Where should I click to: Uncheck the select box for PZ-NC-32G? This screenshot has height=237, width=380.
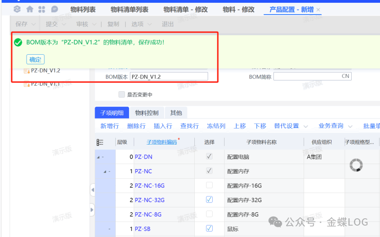[x=209, y=200]
